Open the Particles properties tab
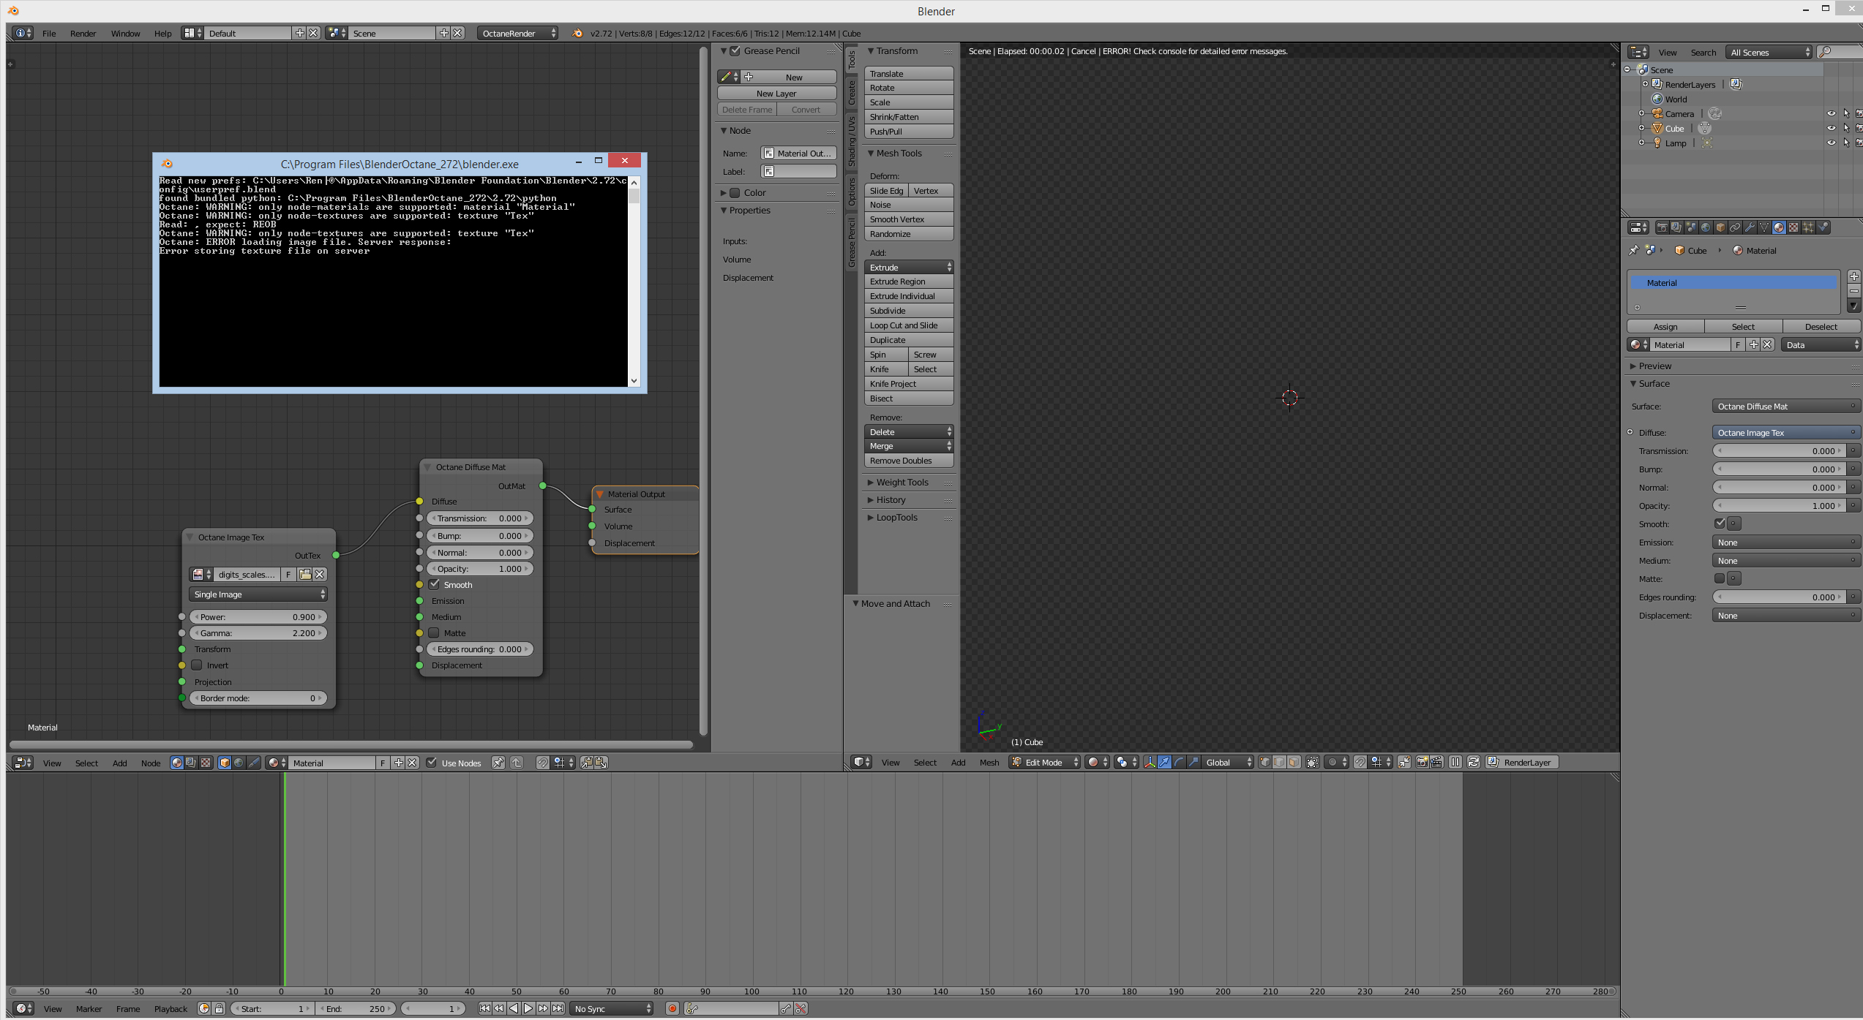This screenshot has width=1863, height=1020. [x=1807, y=227]
